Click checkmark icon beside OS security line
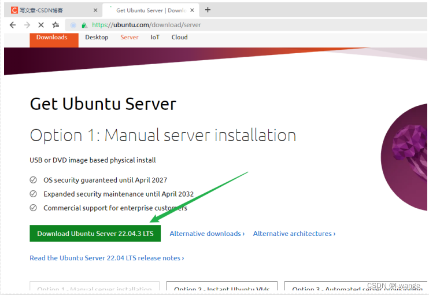 coord(33,180)
